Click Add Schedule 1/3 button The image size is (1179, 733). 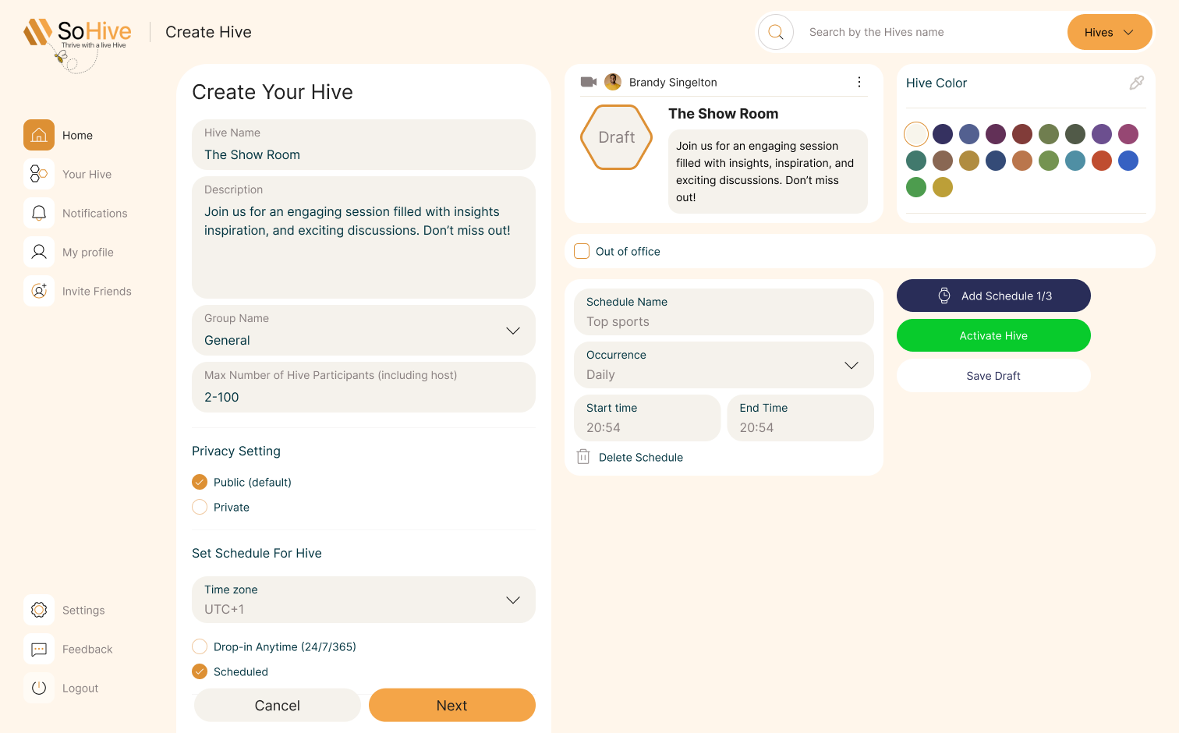tap(993, 296)
